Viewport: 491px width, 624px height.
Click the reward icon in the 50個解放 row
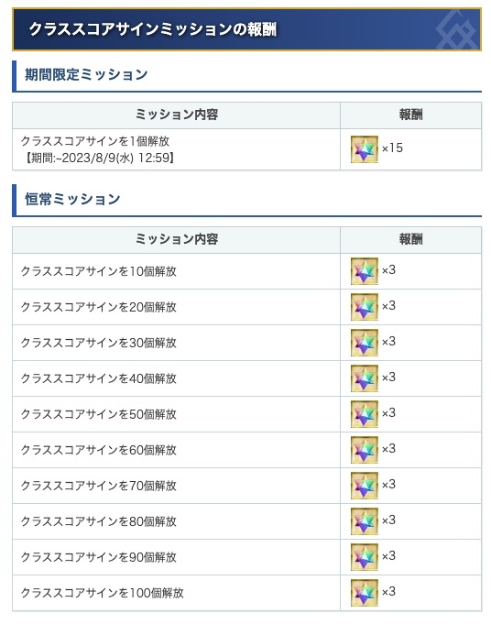click(x=364, y=414)
